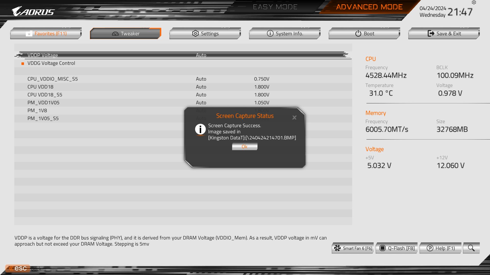490x275 pixels.
Task: Enable VDDP Voltage Auto setting
Action: click(x=201, y=55)
